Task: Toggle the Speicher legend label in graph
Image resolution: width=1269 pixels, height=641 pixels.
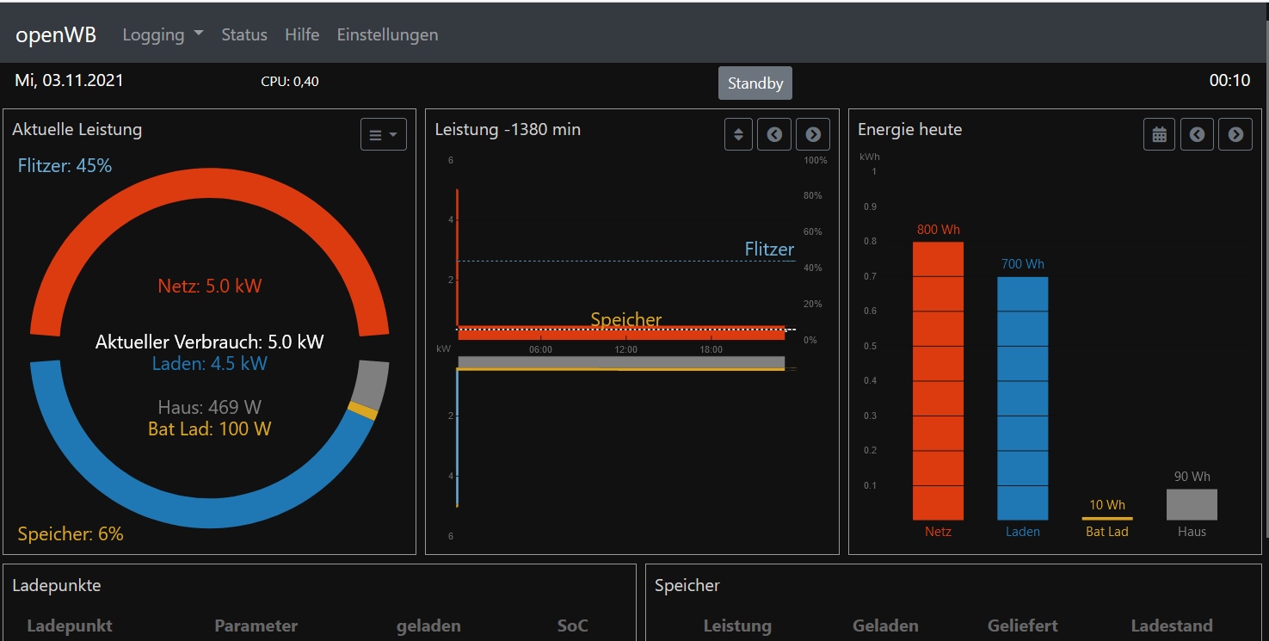Action: [x=625, y=320]
